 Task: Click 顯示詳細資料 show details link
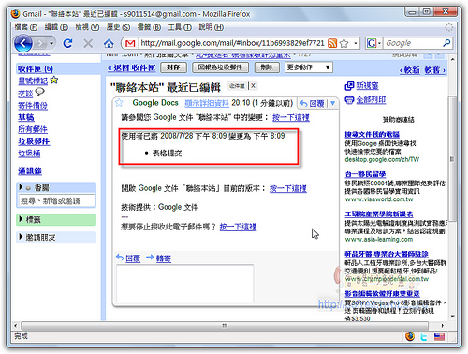pos(207,103)
